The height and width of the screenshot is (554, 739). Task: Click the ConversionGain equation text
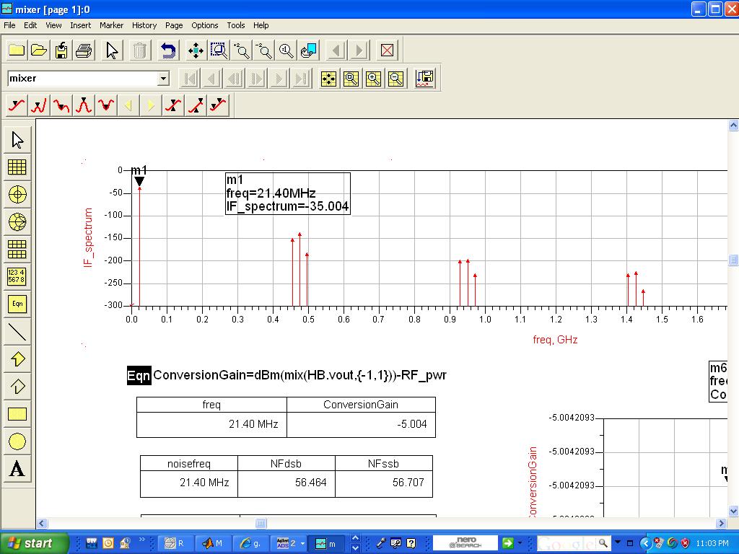(x=299, y=375)
